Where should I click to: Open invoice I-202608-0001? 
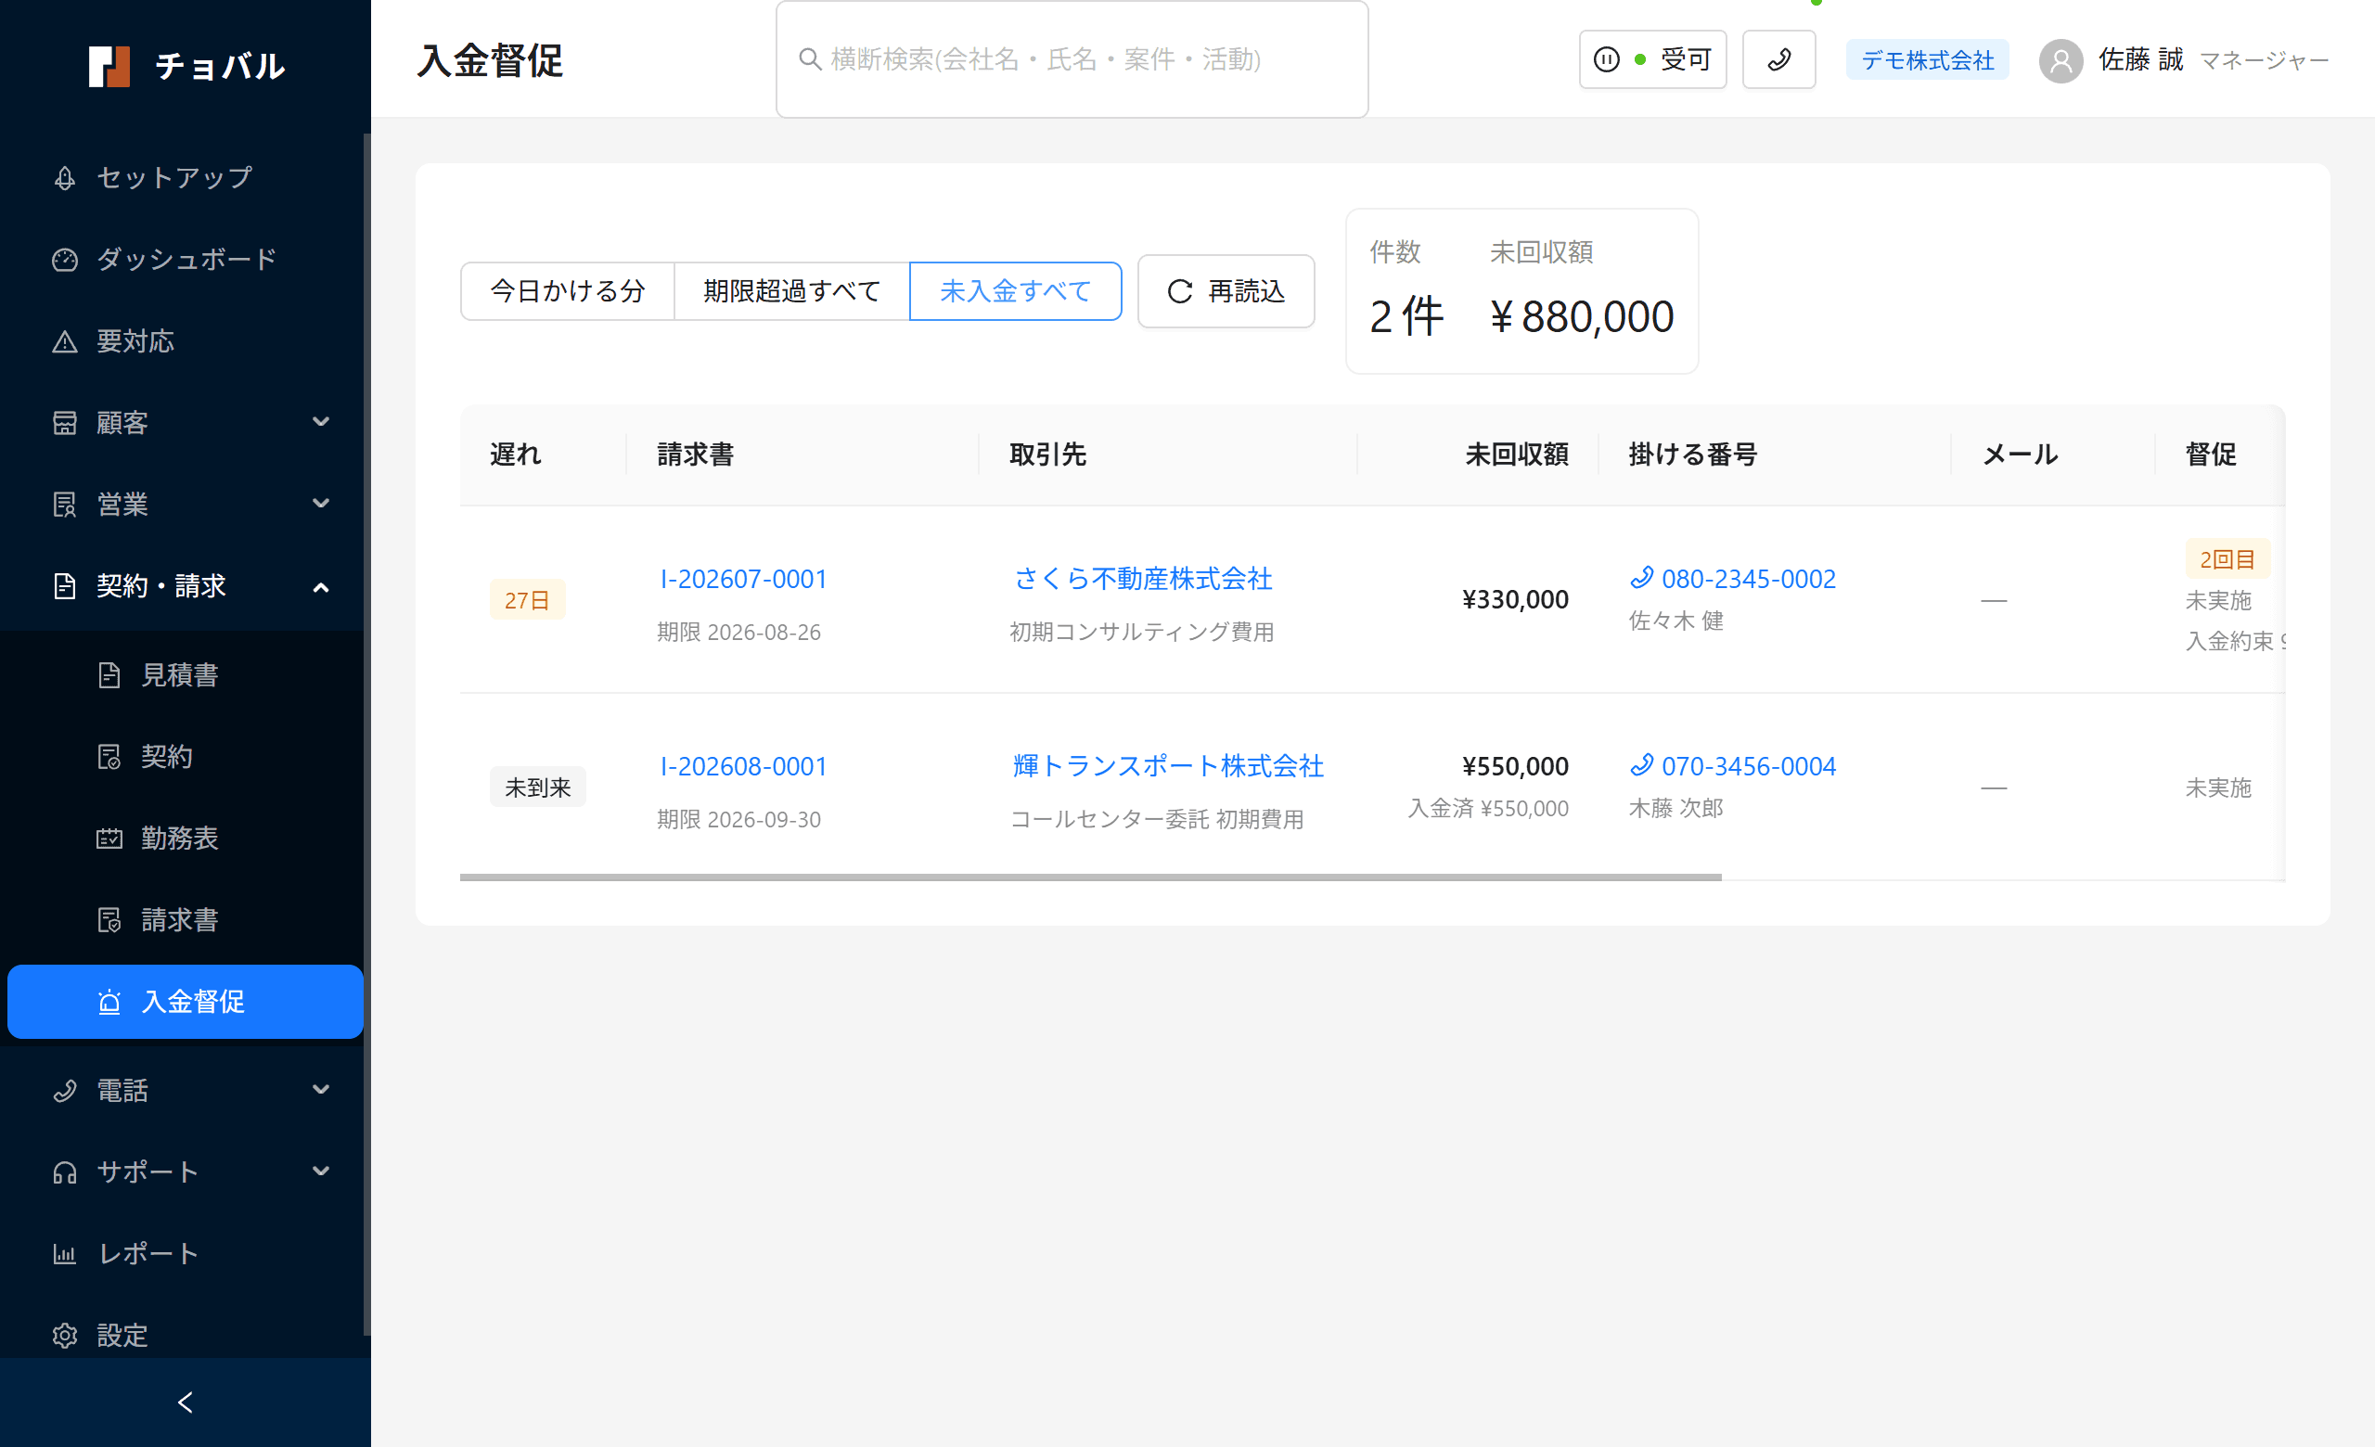[743, 767]
